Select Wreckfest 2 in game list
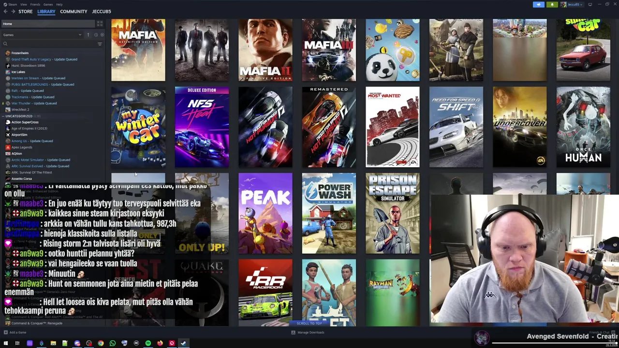The image size is (619, 348). [x=20, y=110]
